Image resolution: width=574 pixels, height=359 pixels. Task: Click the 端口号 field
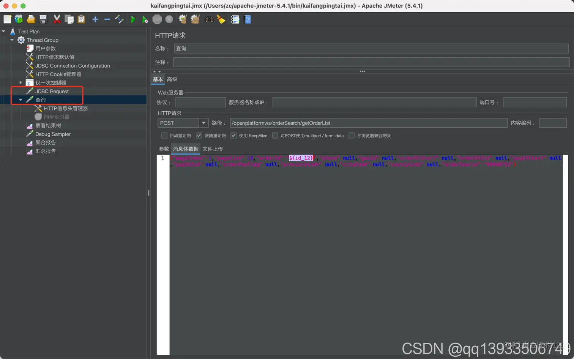(535, 102)
